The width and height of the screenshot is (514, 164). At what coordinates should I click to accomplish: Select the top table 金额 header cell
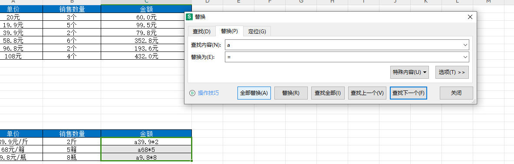(146, 9)
